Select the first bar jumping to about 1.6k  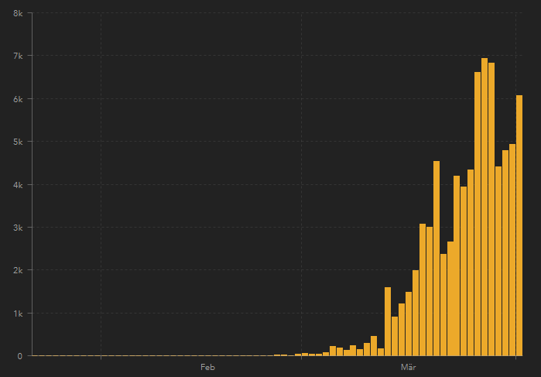[x=388, y=321]
